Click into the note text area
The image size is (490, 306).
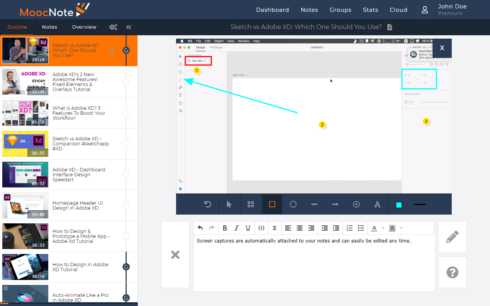[x=314, y=263]
